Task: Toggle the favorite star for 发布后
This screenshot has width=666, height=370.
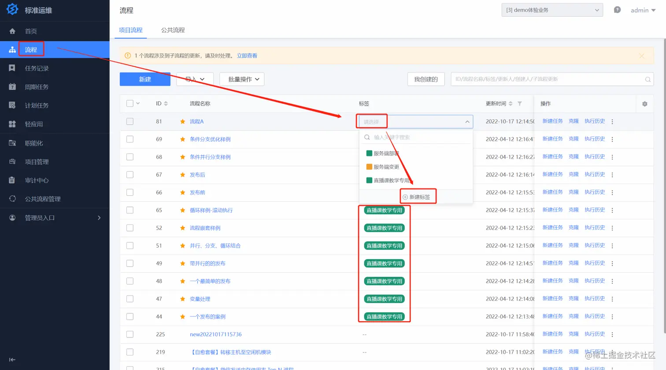Action: click(x=182, y=175)
